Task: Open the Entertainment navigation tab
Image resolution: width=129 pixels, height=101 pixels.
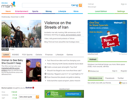Action: pyautogui.click(x=21, y=11)
